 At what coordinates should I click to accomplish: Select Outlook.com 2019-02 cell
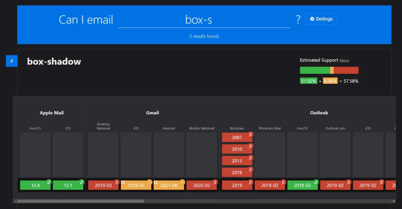(335, 185)
